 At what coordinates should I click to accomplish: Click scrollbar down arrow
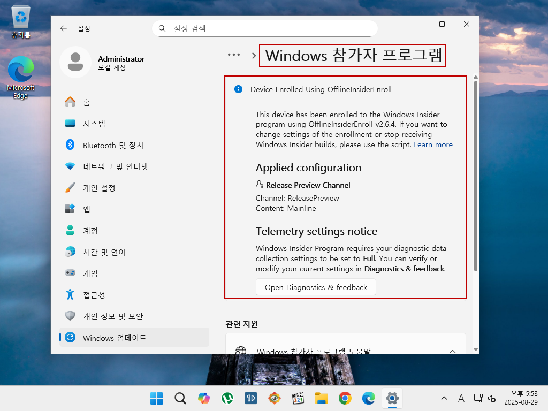point(475,349)
